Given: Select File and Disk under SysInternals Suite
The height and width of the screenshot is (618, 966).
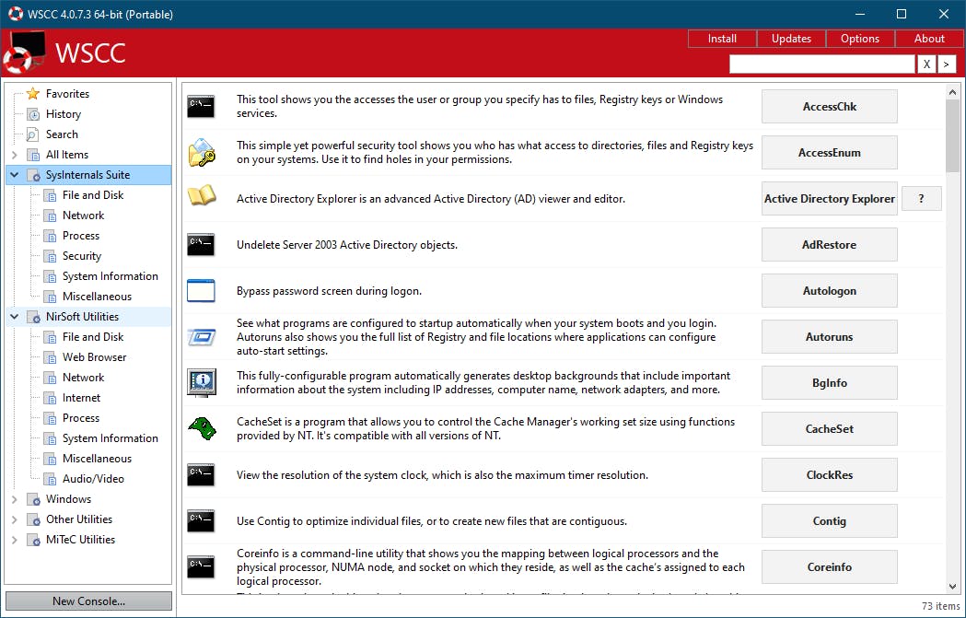Looking at the screenshot, I should (x=92, y=195).
